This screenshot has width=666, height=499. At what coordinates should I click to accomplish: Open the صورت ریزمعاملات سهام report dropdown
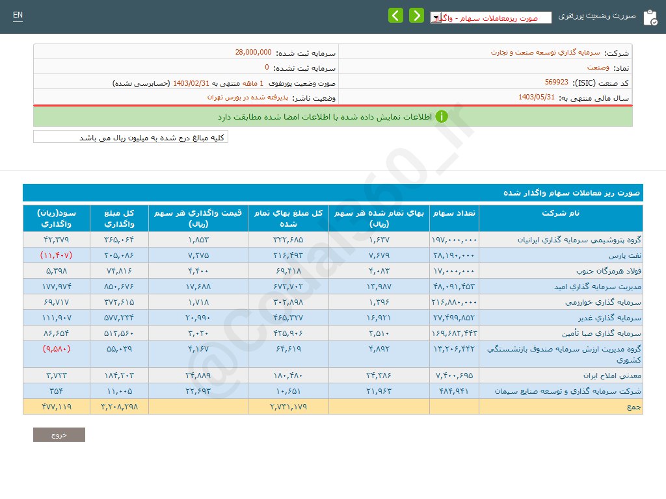490,18
